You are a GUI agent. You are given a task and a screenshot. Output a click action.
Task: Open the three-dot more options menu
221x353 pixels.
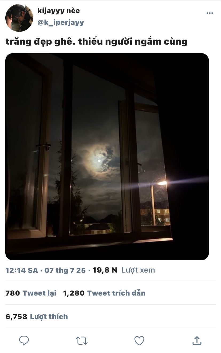pos(210,13)
